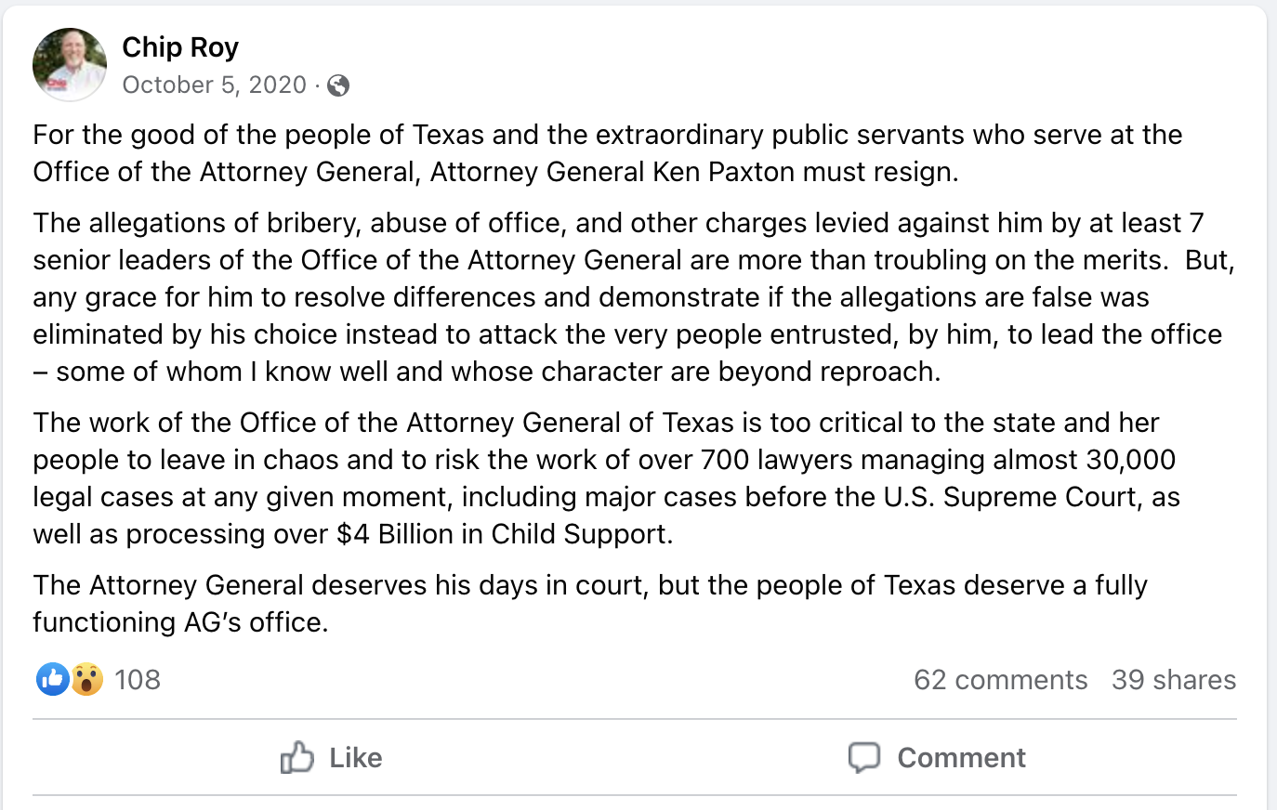Click the Chip Roy author name
The image size is (1277, 810).
pyautogui.click(x=180, y=47)
